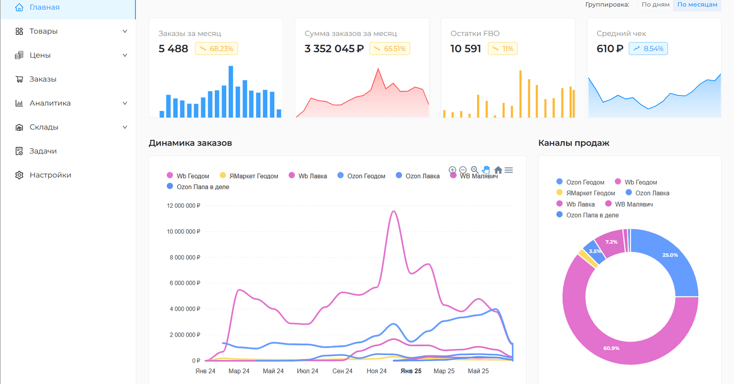
Task: Click the Настройки gear icon
Action: [19, 175]
